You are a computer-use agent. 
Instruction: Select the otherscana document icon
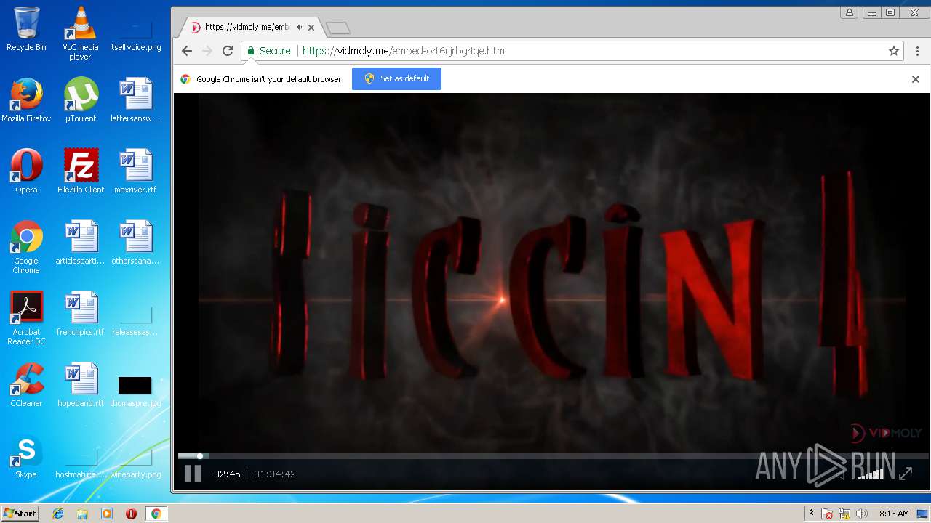135,243
